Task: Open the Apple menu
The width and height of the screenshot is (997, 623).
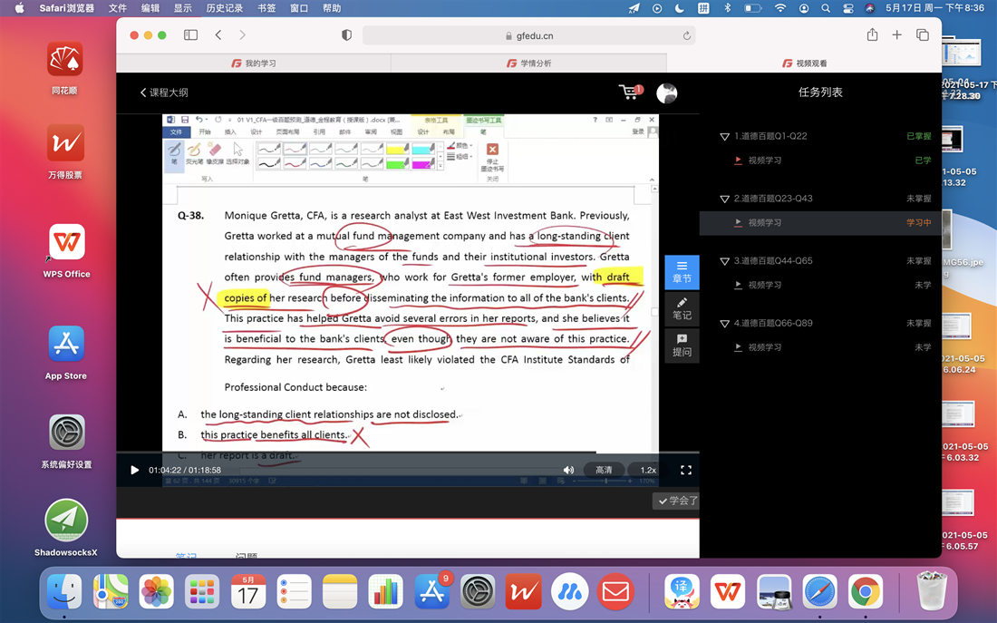Action: tap(19, 8)
